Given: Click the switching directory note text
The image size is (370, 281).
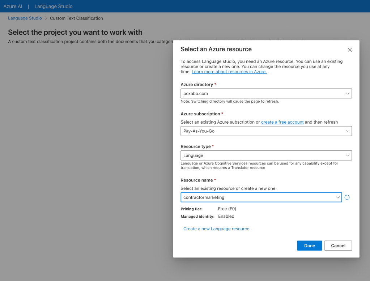Looking at the screenshot, I should tap(230, 102).
